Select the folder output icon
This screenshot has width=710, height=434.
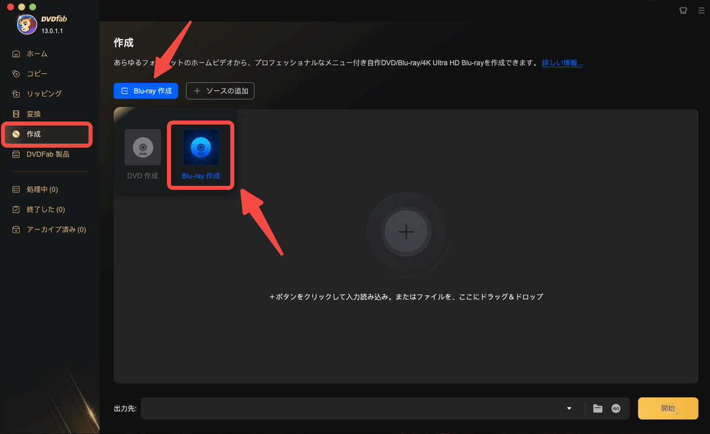pyautogui.click(x=598, y=409)
